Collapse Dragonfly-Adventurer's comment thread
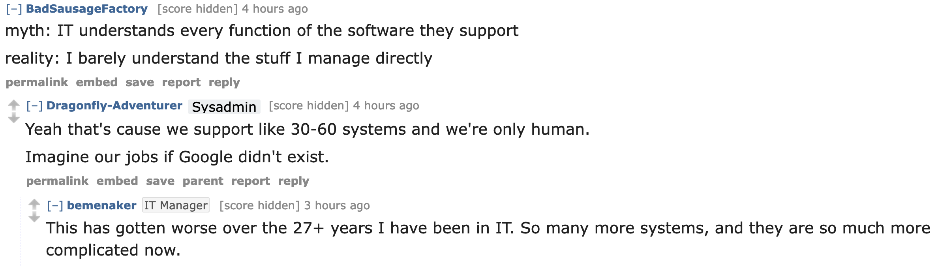 (x=34, y=105)
